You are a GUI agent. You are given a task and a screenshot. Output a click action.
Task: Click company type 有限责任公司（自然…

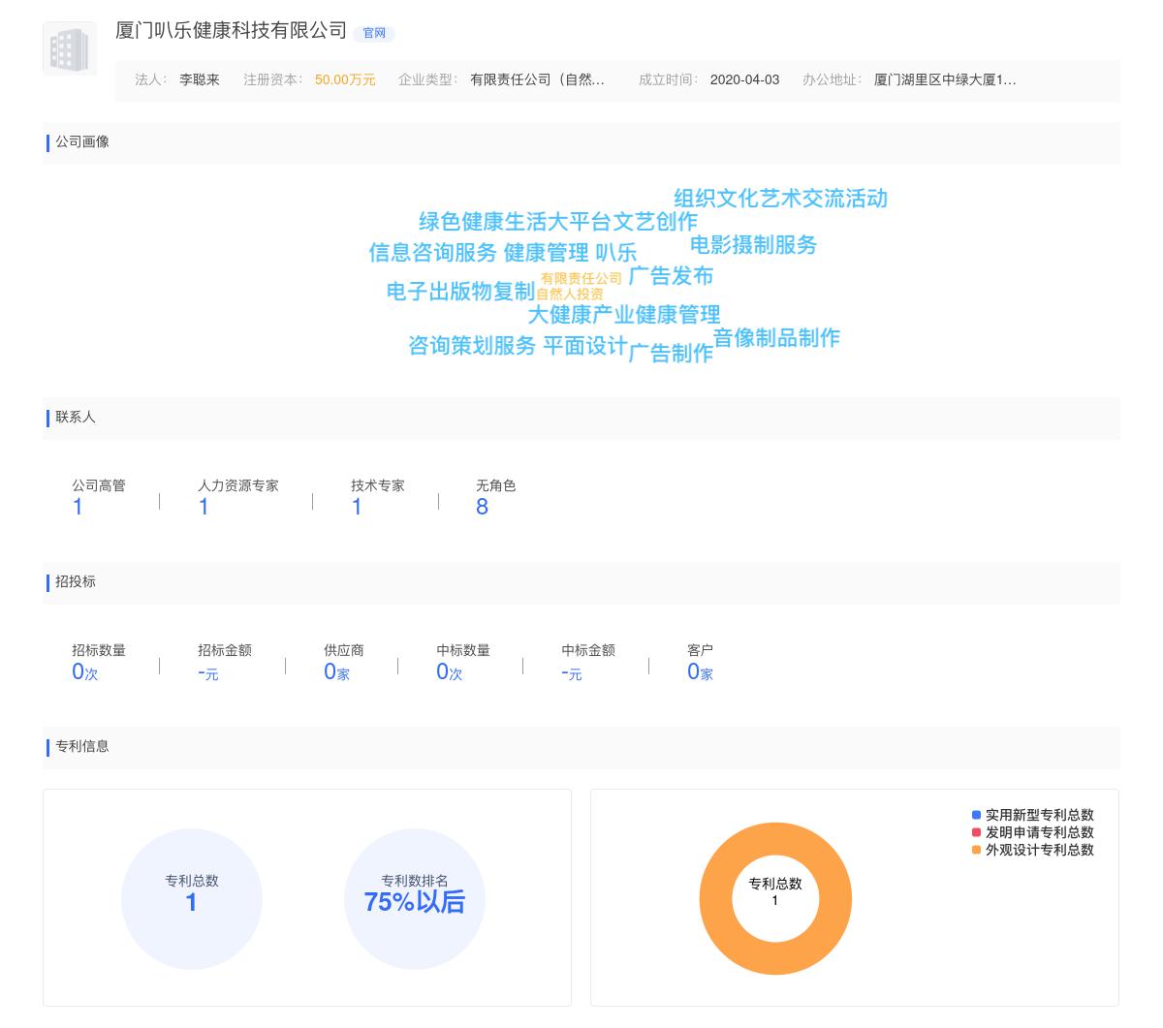(537, 79)
